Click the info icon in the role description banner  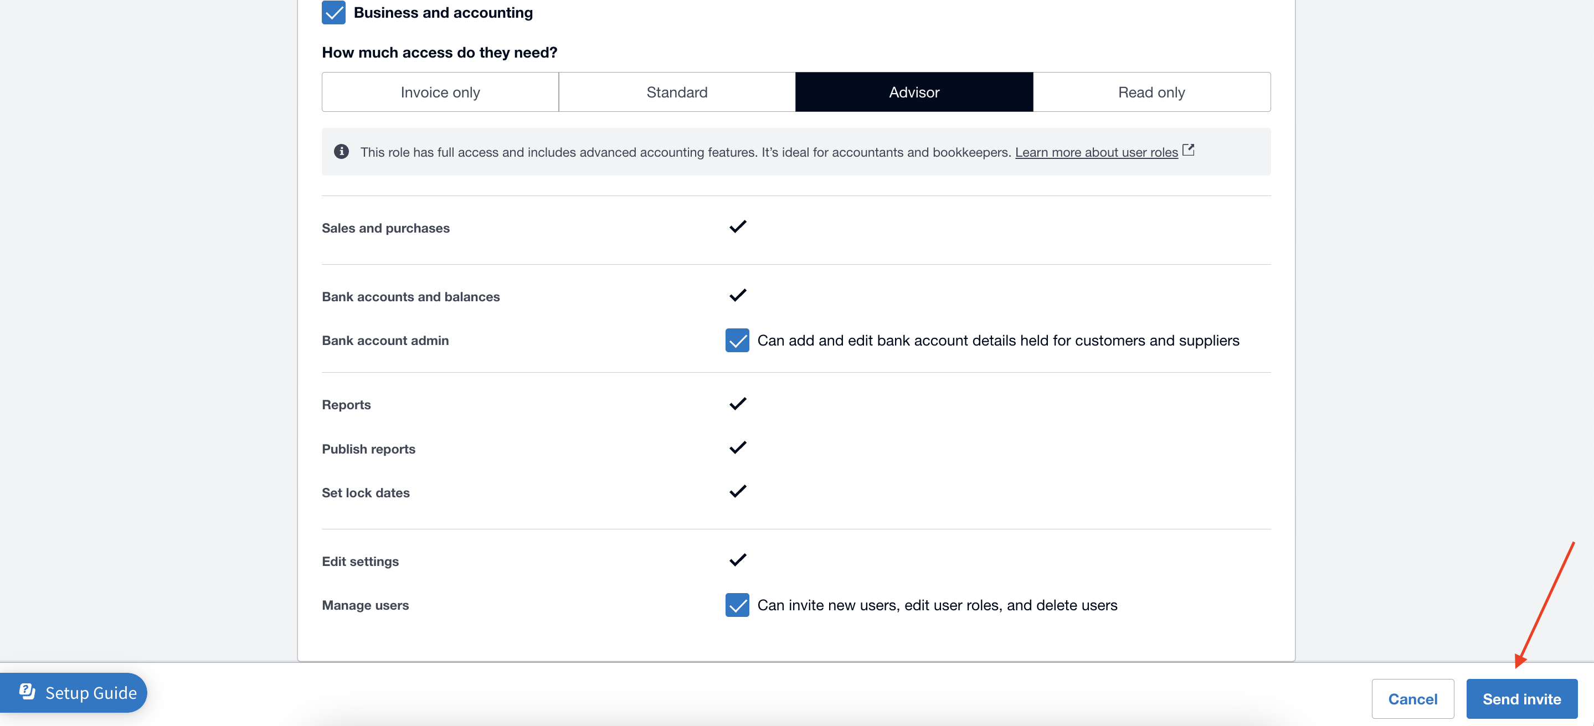(341, 151)
